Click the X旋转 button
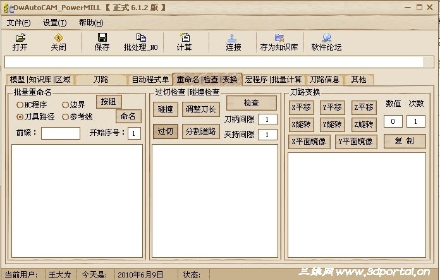440x280 pixels. pyautogui.click(x=302, y=125)
